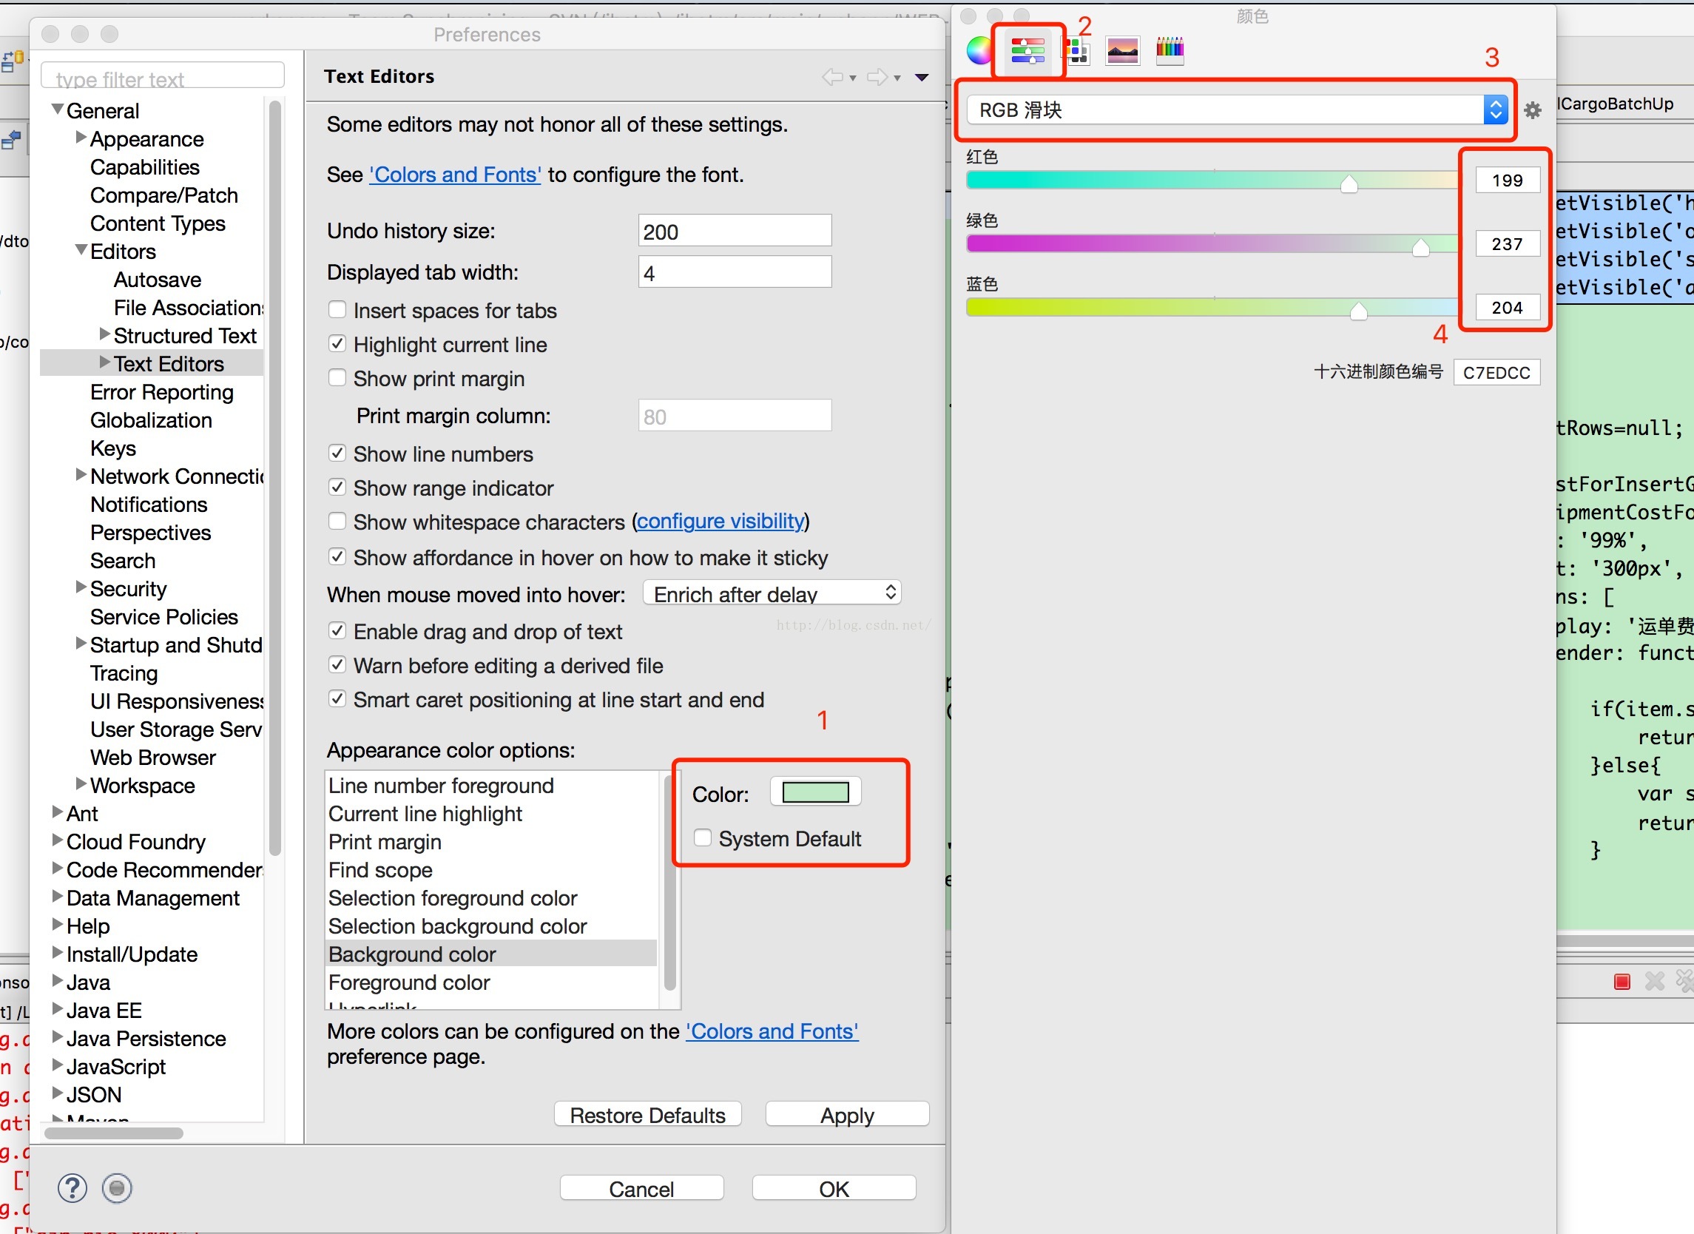Expand the Structured Text tree node
The width and height of the screenshot is (1694, 1234).
coord(104,334)
